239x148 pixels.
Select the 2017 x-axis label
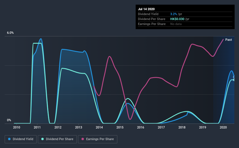[161, 127]
